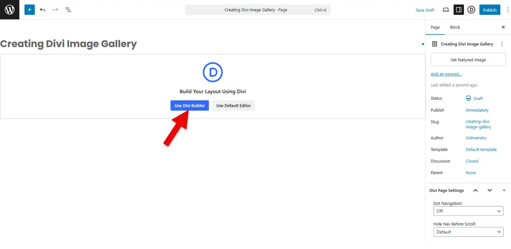Click Add an excerpt link

446,74
